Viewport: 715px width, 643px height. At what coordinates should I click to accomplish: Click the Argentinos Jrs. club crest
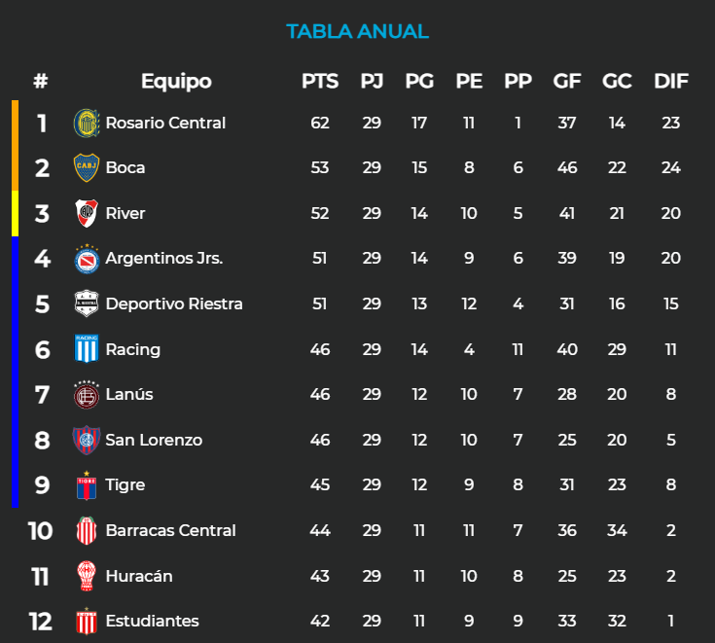tap(87, 259)
